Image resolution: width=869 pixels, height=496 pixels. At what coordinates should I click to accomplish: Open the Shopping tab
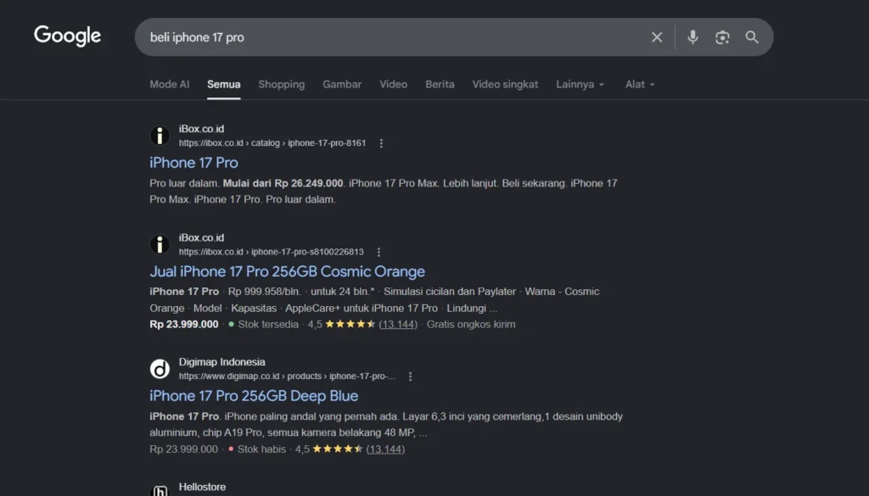282,84
